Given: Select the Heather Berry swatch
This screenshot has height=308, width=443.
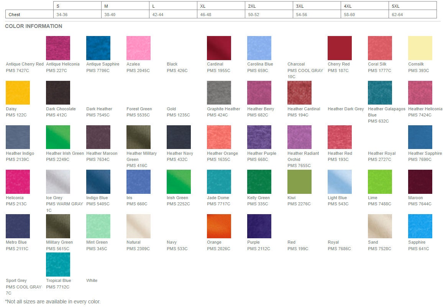Looking at the screenshot, I should (x=259, y=93).
